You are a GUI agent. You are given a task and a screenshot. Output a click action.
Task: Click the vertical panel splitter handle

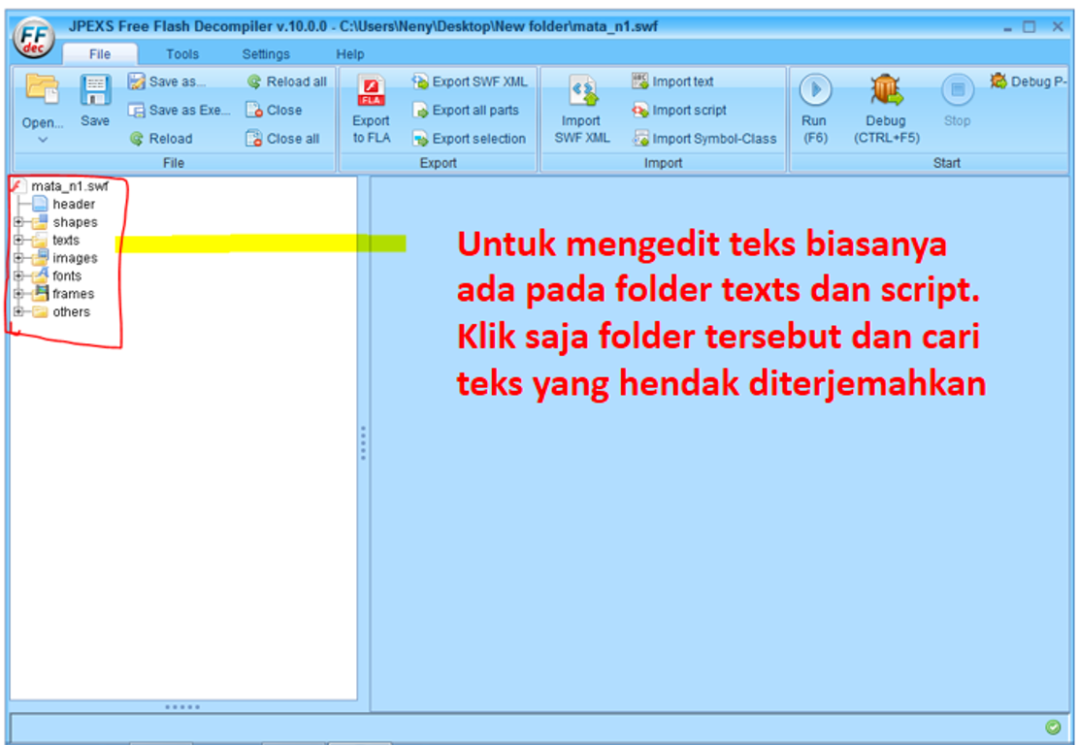363,443
